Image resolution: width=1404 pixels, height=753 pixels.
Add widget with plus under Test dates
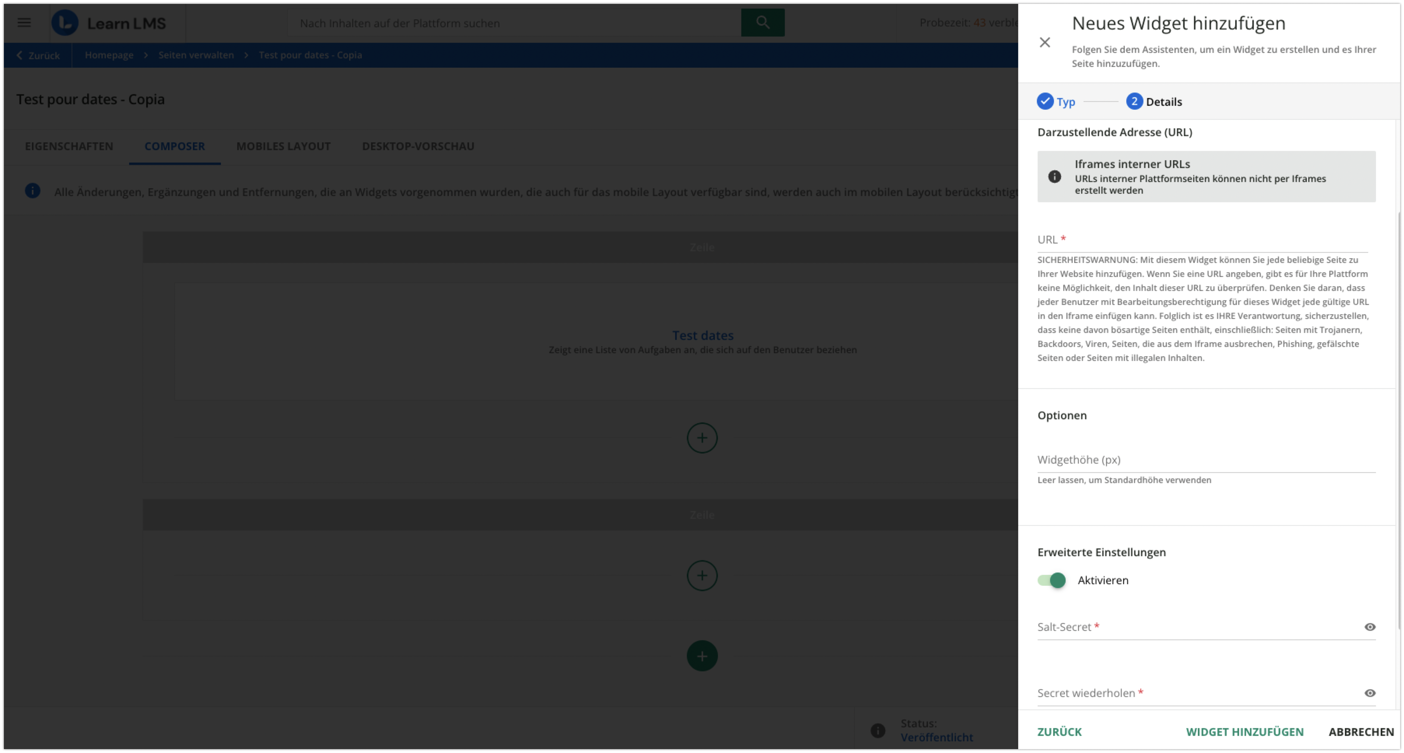point(702,438)
